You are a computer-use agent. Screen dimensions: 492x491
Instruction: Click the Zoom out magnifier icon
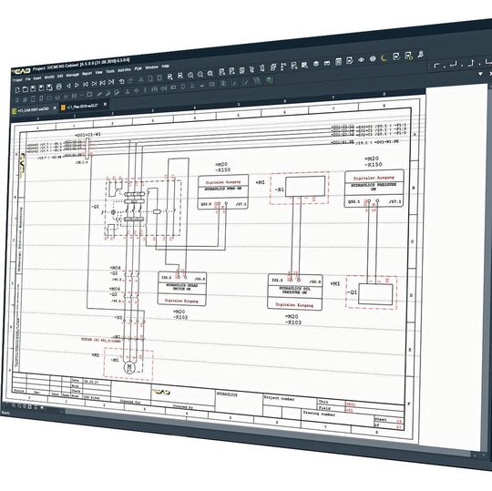[200, 75]
